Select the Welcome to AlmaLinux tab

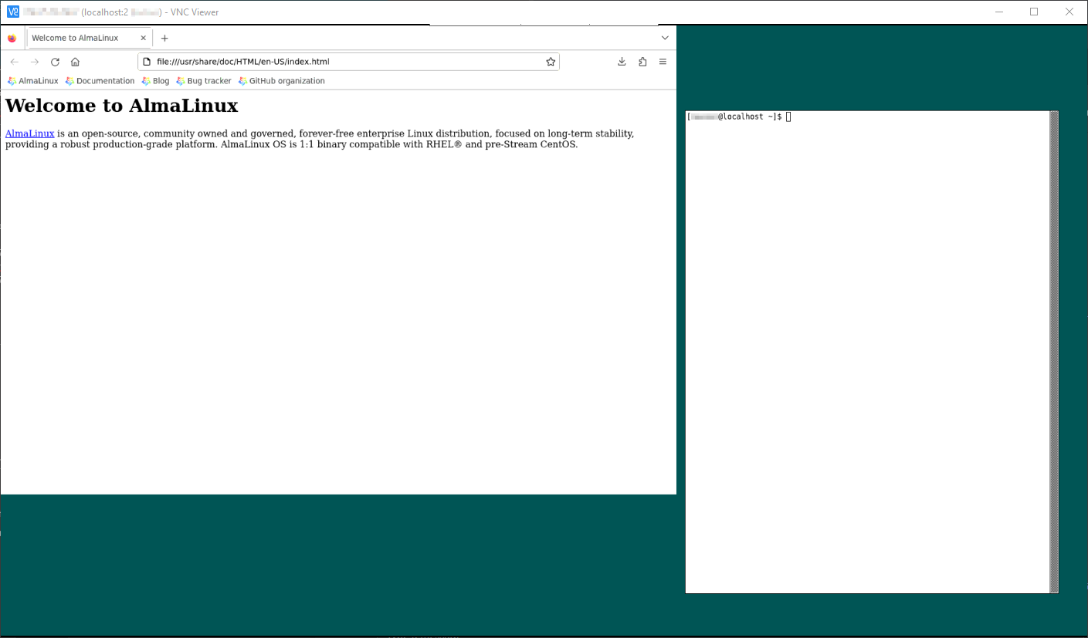(90, 38)
